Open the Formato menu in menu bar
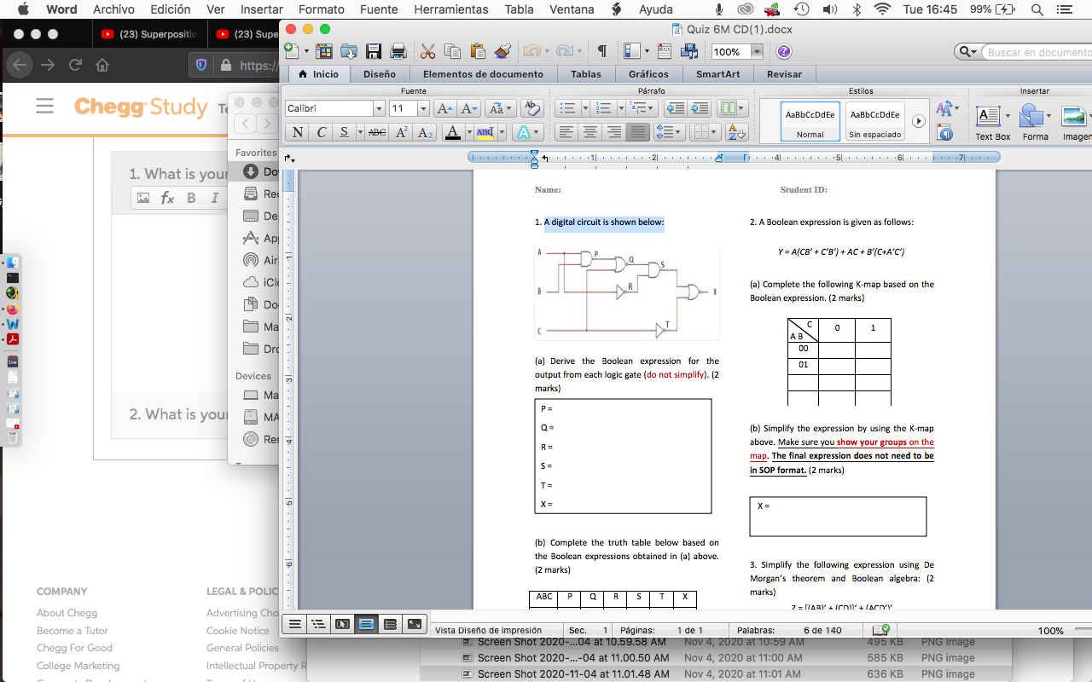 click(321, 9)
